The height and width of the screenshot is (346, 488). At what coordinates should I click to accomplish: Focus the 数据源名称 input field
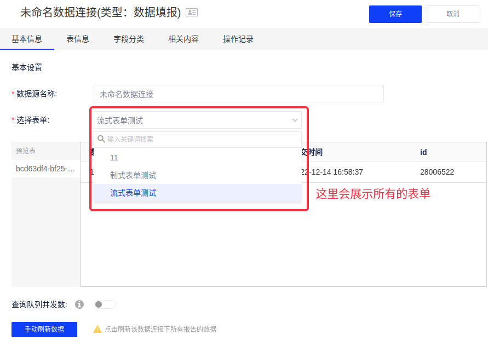[x=238, y=94]
